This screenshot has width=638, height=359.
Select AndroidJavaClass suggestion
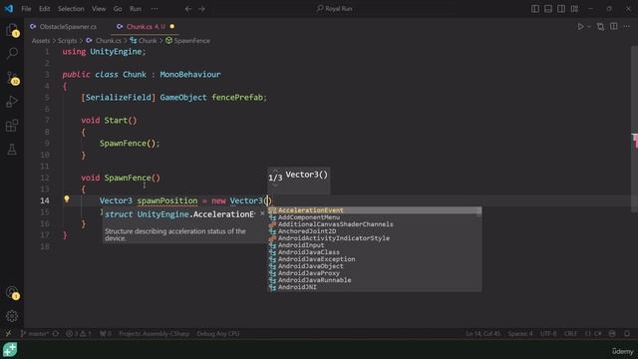(x=375, y=252)
